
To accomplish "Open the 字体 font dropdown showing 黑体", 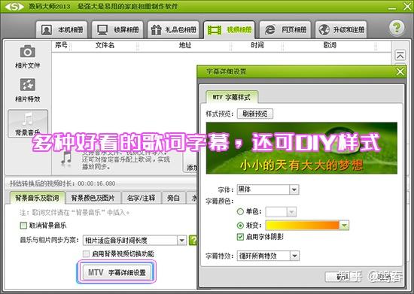I will click(268, 189).
